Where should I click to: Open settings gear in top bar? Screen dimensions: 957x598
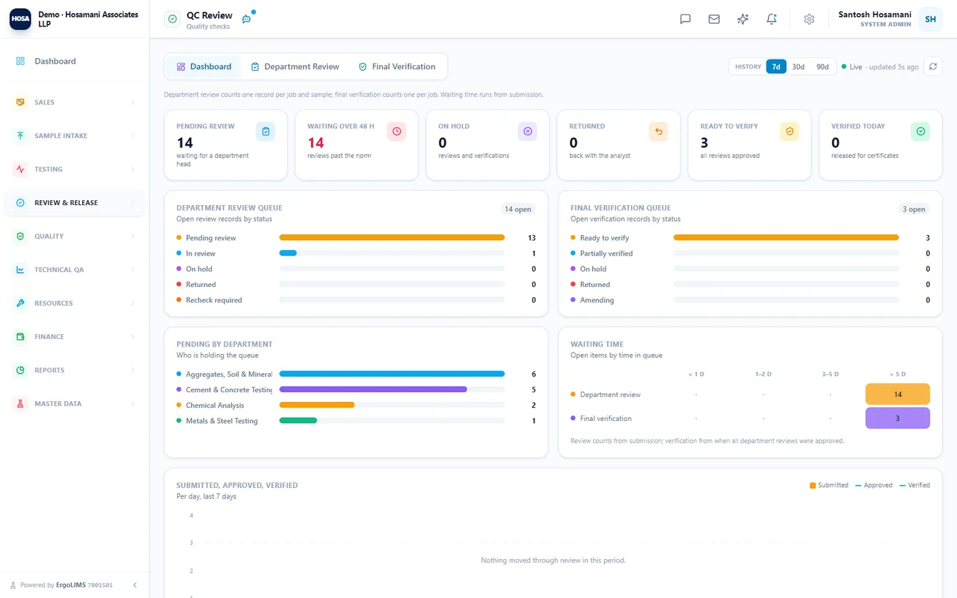(x=809, y=19)
